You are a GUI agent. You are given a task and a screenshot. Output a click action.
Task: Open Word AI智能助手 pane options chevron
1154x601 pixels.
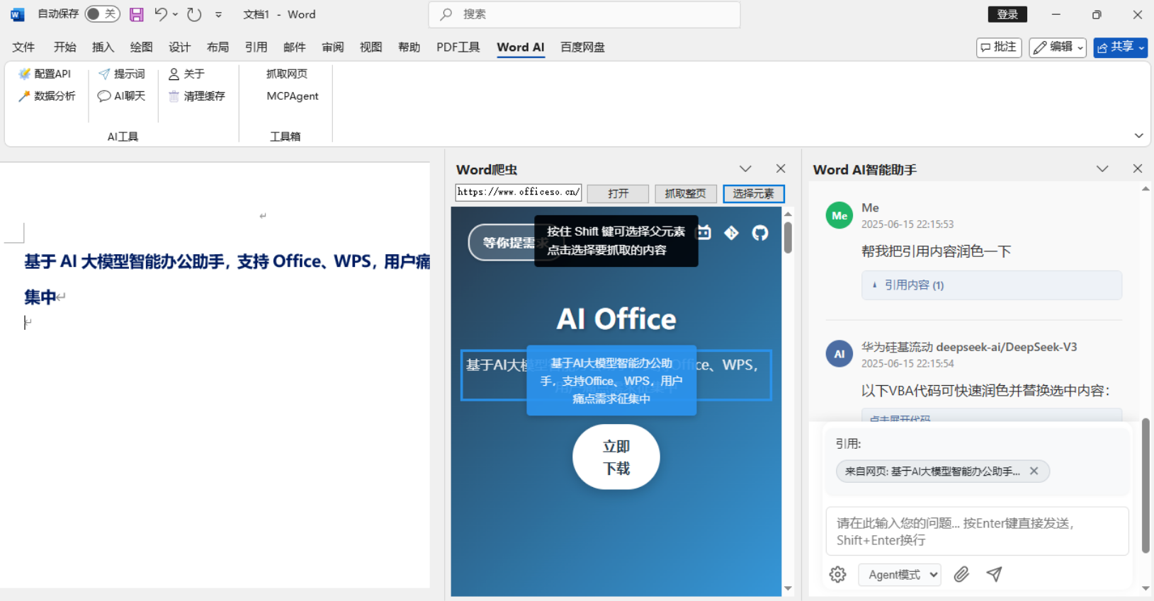coord(1102,168)
